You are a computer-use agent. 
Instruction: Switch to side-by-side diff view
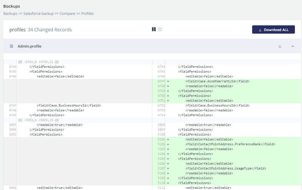(x=154, y=29)
